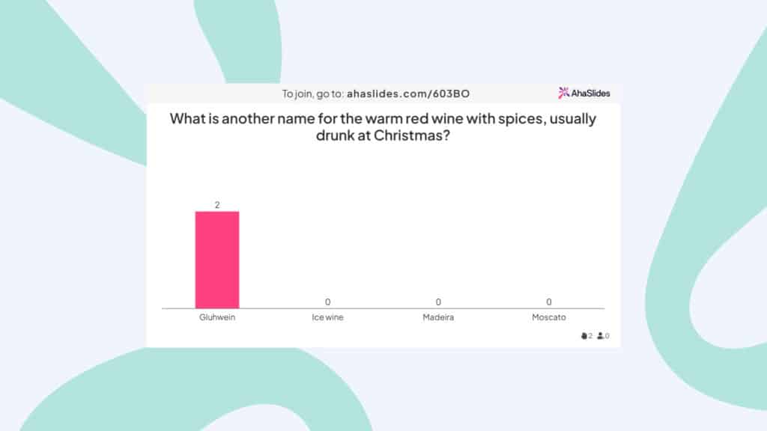Click the Gluhwein answer label
The height and width of the screenshot is (431, 767).
pos(217,317)
